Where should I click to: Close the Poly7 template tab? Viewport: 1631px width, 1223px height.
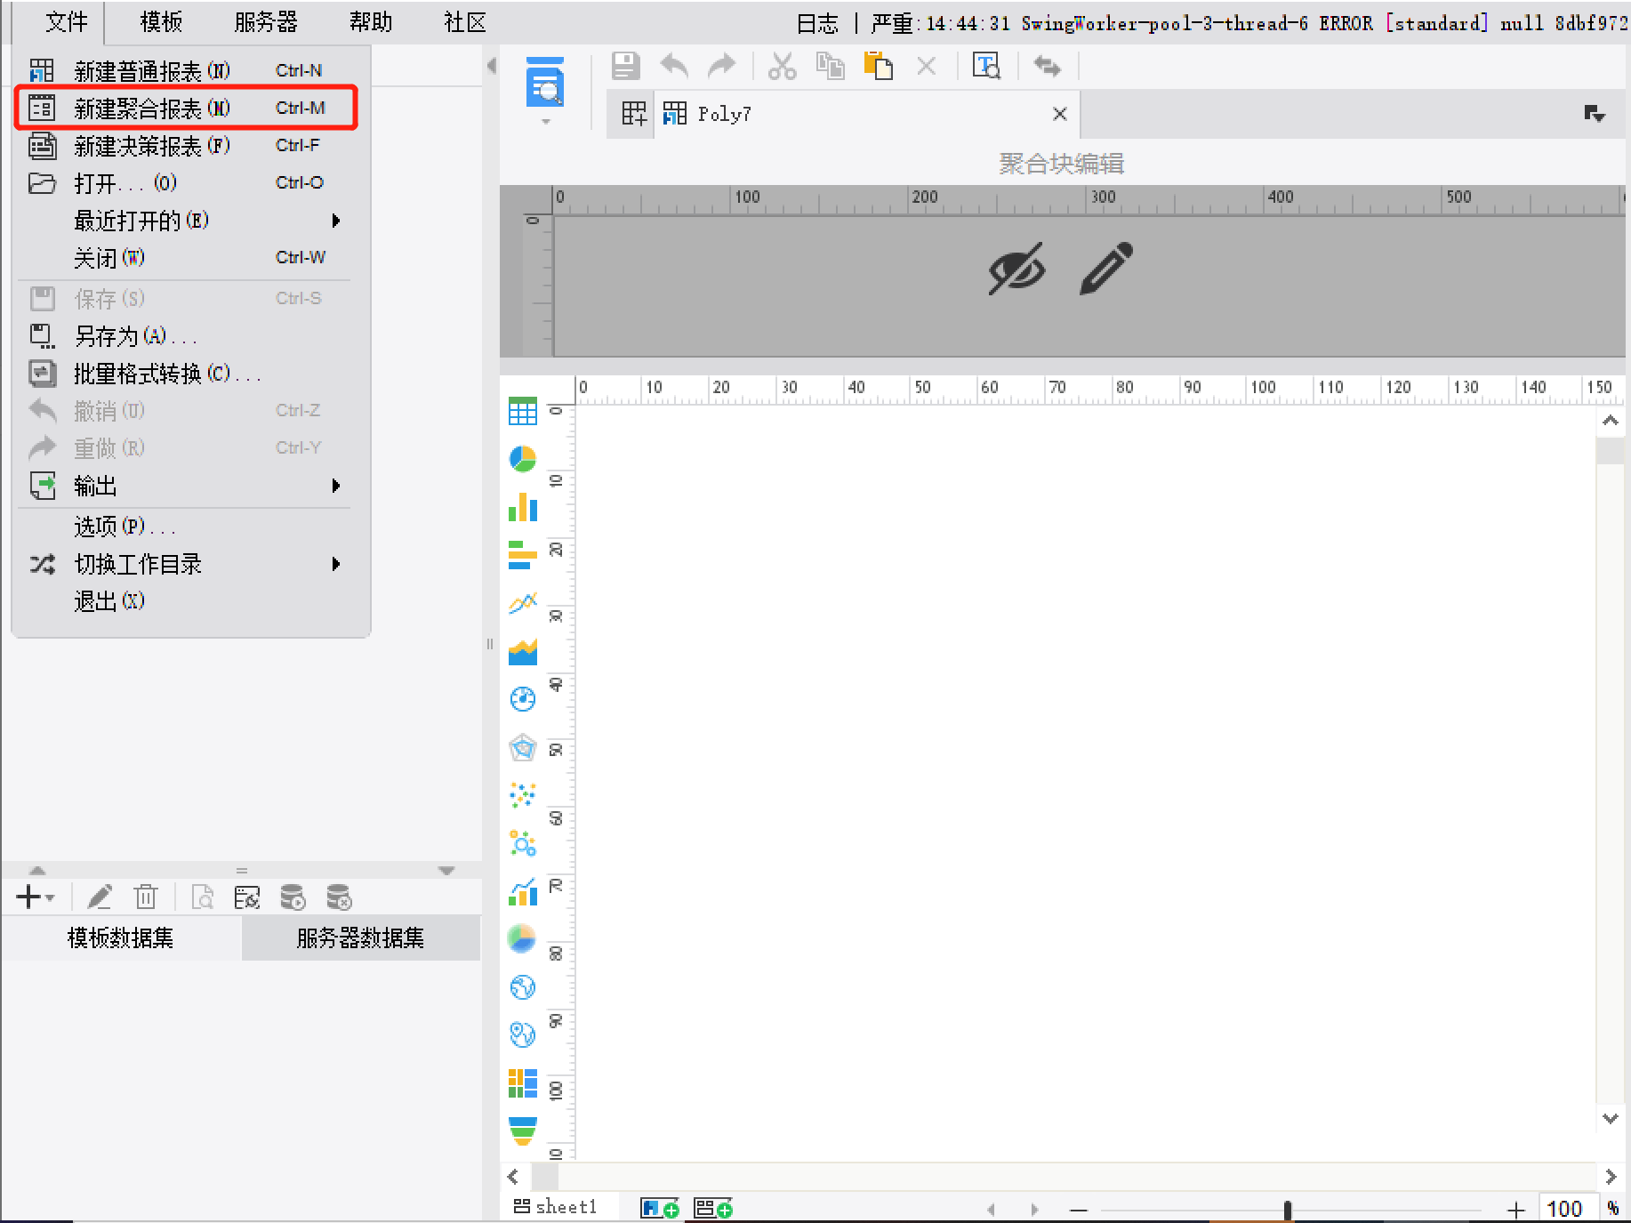point(1059,114)
